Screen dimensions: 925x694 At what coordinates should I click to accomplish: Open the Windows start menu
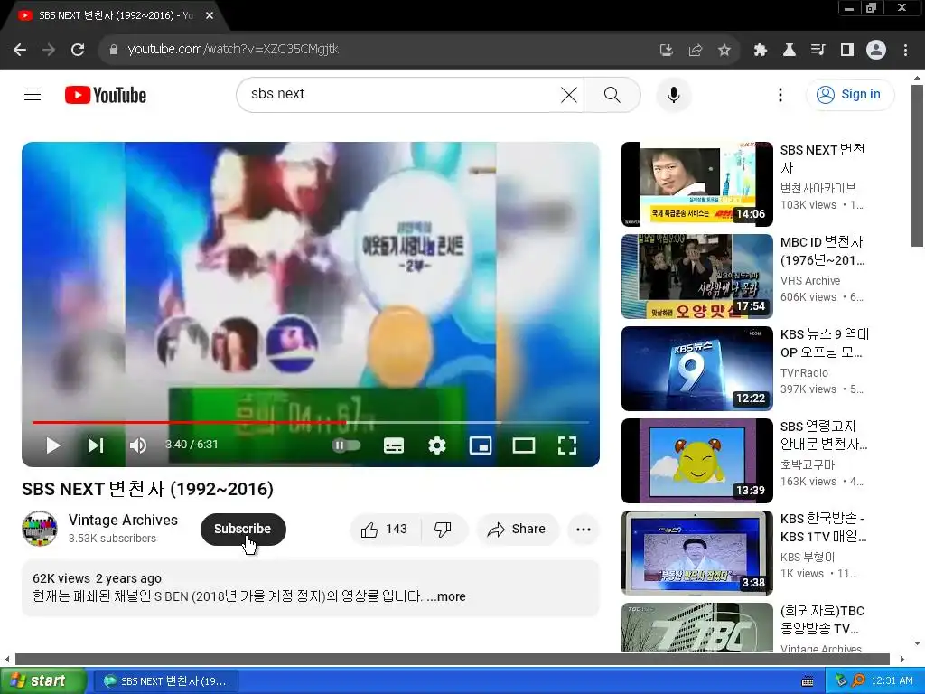tap(43, 681)
